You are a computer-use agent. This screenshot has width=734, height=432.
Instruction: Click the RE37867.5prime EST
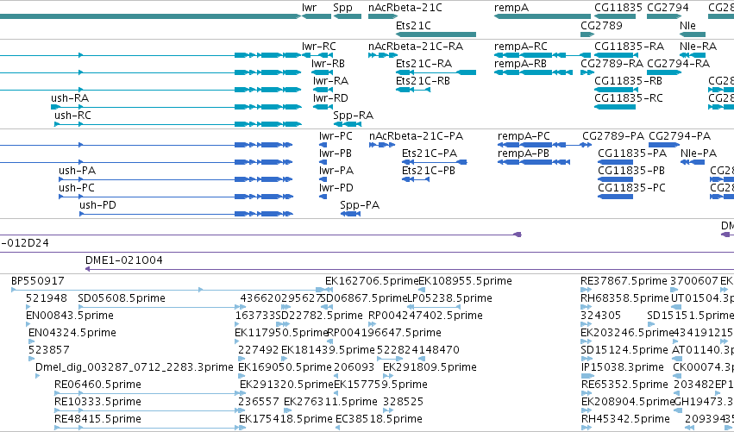pyautogui.click(x=586, y=290)
